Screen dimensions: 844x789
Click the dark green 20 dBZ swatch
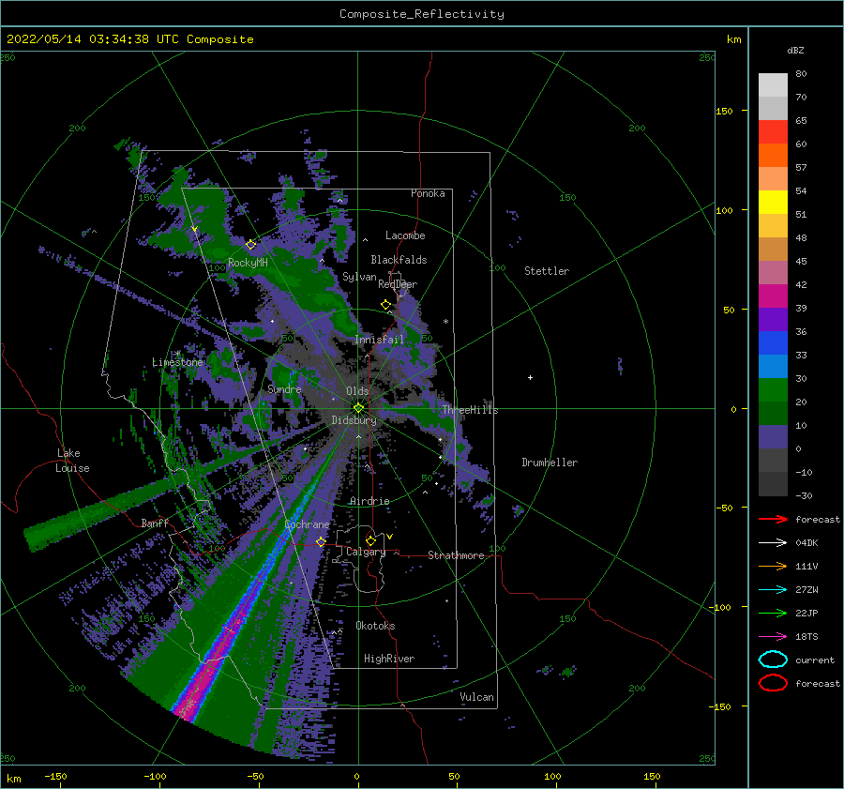pyautogui.click(x=773, y=413)
